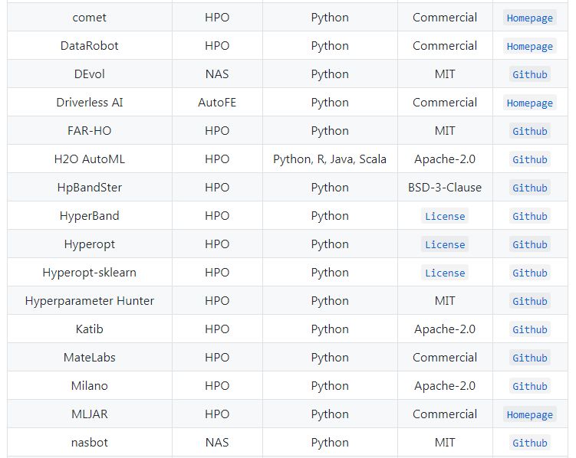Click the 'MLJAR' name cell

click(89, 414)
